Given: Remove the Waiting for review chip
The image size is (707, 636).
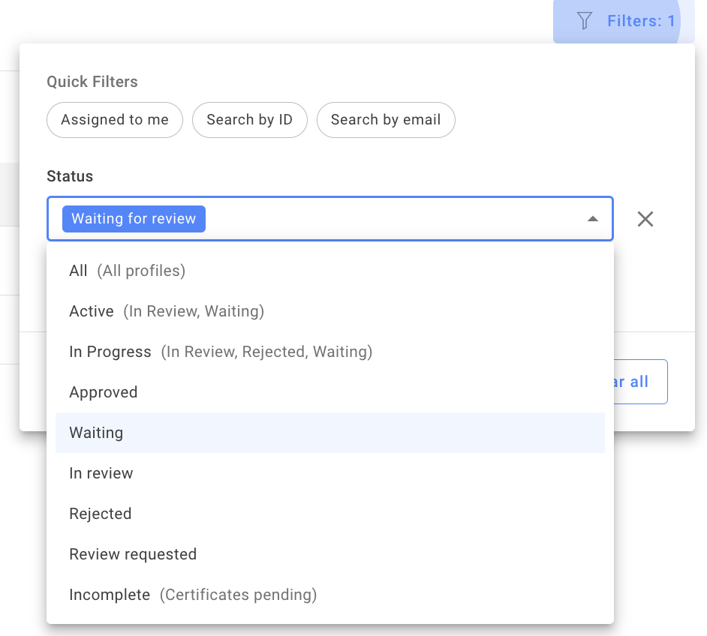Looking at the screenshot, I should 134,218.
